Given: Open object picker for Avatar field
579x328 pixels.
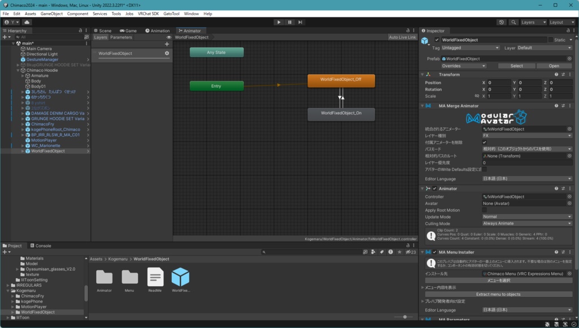Looking at the screenshot, I should tap(569, 203).
